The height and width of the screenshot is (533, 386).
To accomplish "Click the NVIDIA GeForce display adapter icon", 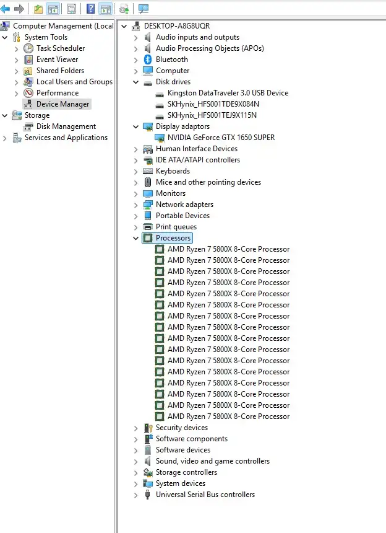I will (x=160, y=138).
